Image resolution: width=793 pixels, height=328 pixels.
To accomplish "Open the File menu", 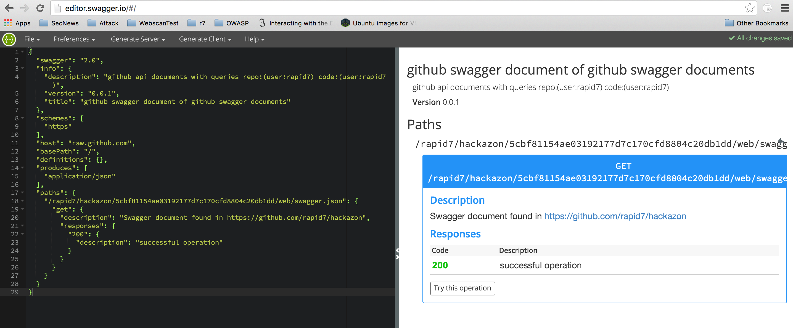I will click(x=32, y=39).
